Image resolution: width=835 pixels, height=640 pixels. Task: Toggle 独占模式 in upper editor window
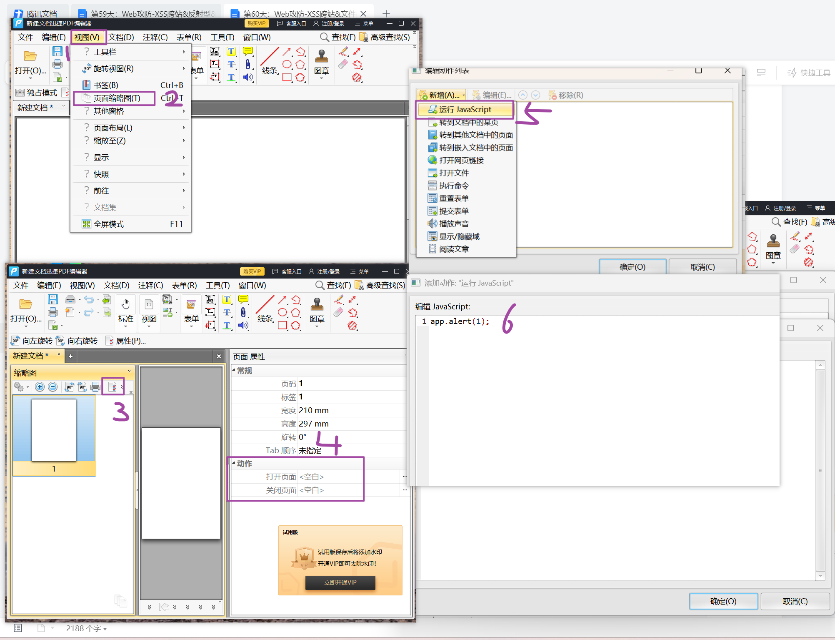tap(36, 93)
